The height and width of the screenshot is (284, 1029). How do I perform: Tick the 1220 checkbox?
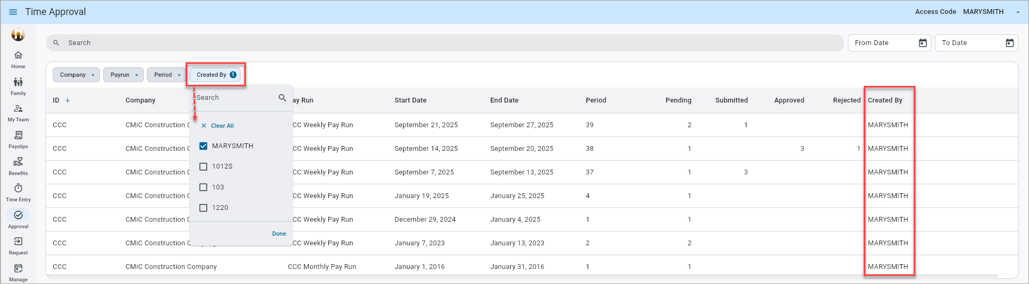point(203,208)
